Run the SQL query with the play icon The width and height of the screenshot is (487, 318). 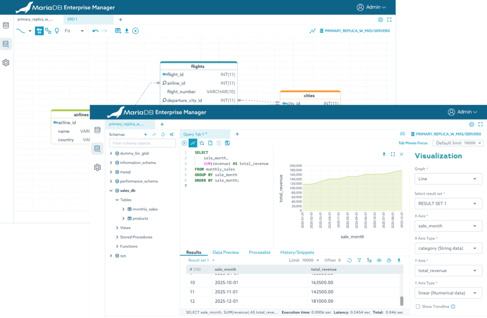point(184,143)
